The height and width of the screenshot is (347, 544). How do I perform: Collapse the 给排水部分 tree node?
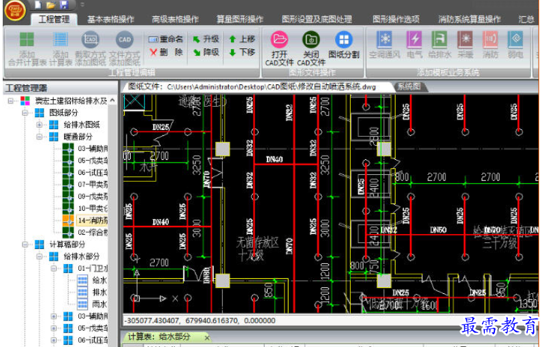39,257
